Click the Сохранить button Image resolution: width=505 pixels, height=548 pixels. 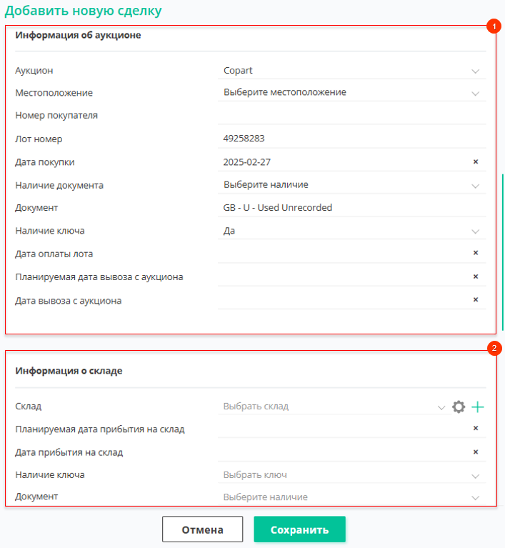coord(299,529)
